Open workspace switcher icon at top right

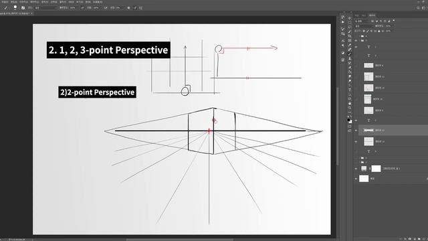[x=423, y=8]
